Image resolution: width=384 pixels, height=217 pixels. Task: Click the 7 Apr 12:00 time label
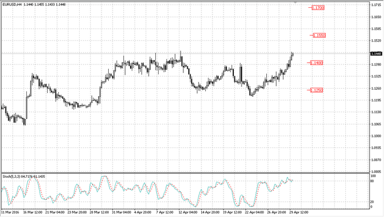point(165,213)
